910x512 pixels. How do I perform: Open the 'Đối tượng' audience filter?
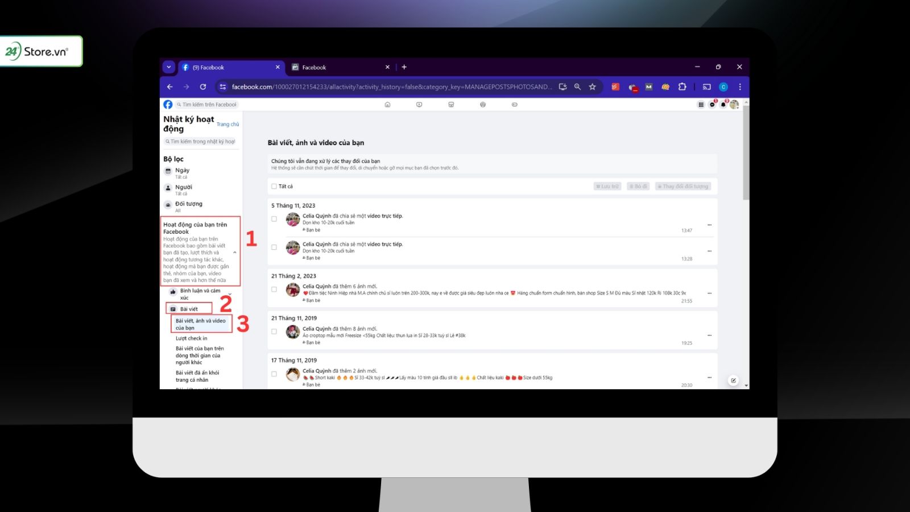200,207
